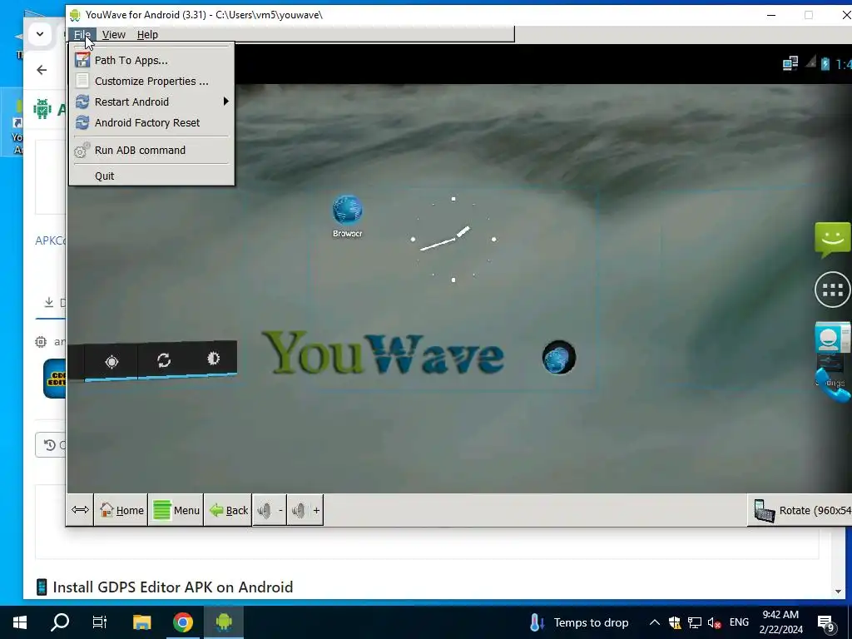
Task: Click YouWave Android taskbar icon
Action: 224,622
